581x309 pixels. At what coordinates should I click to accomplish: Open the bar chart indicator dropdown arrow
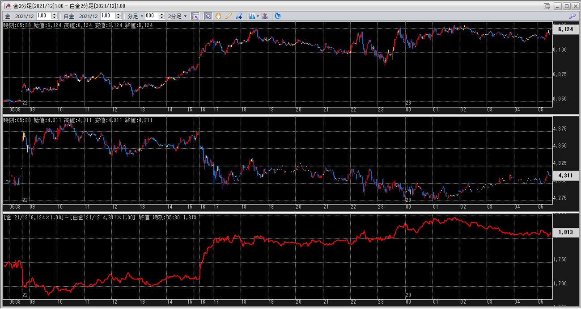(258, 16)
